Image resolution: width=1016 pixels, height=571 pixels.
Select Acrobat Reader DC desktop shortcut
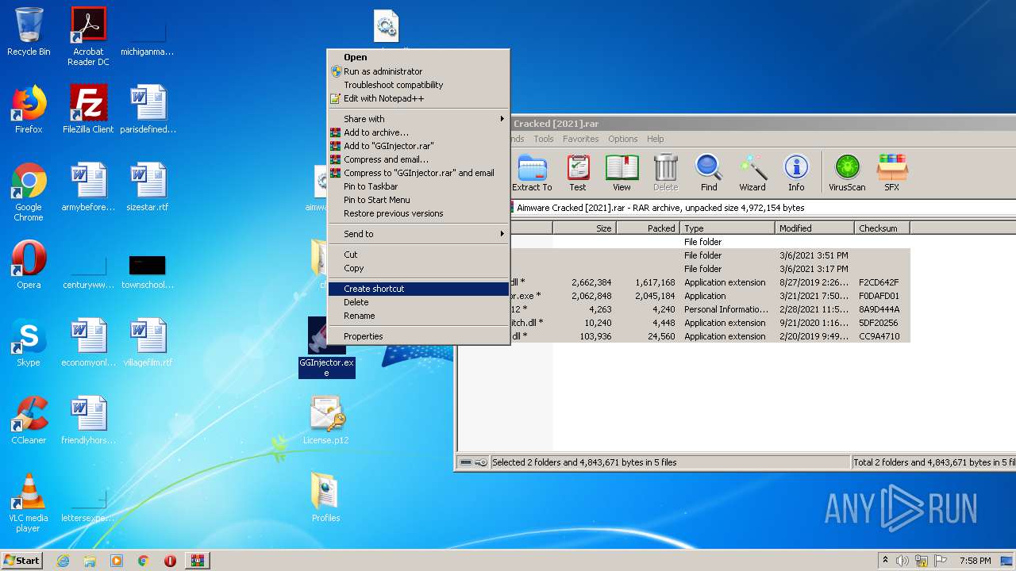point(88,36)
